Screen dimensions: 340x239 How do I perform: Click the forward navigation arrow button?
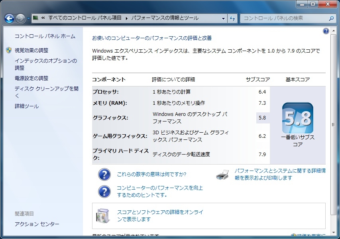(x=21, y=18)
